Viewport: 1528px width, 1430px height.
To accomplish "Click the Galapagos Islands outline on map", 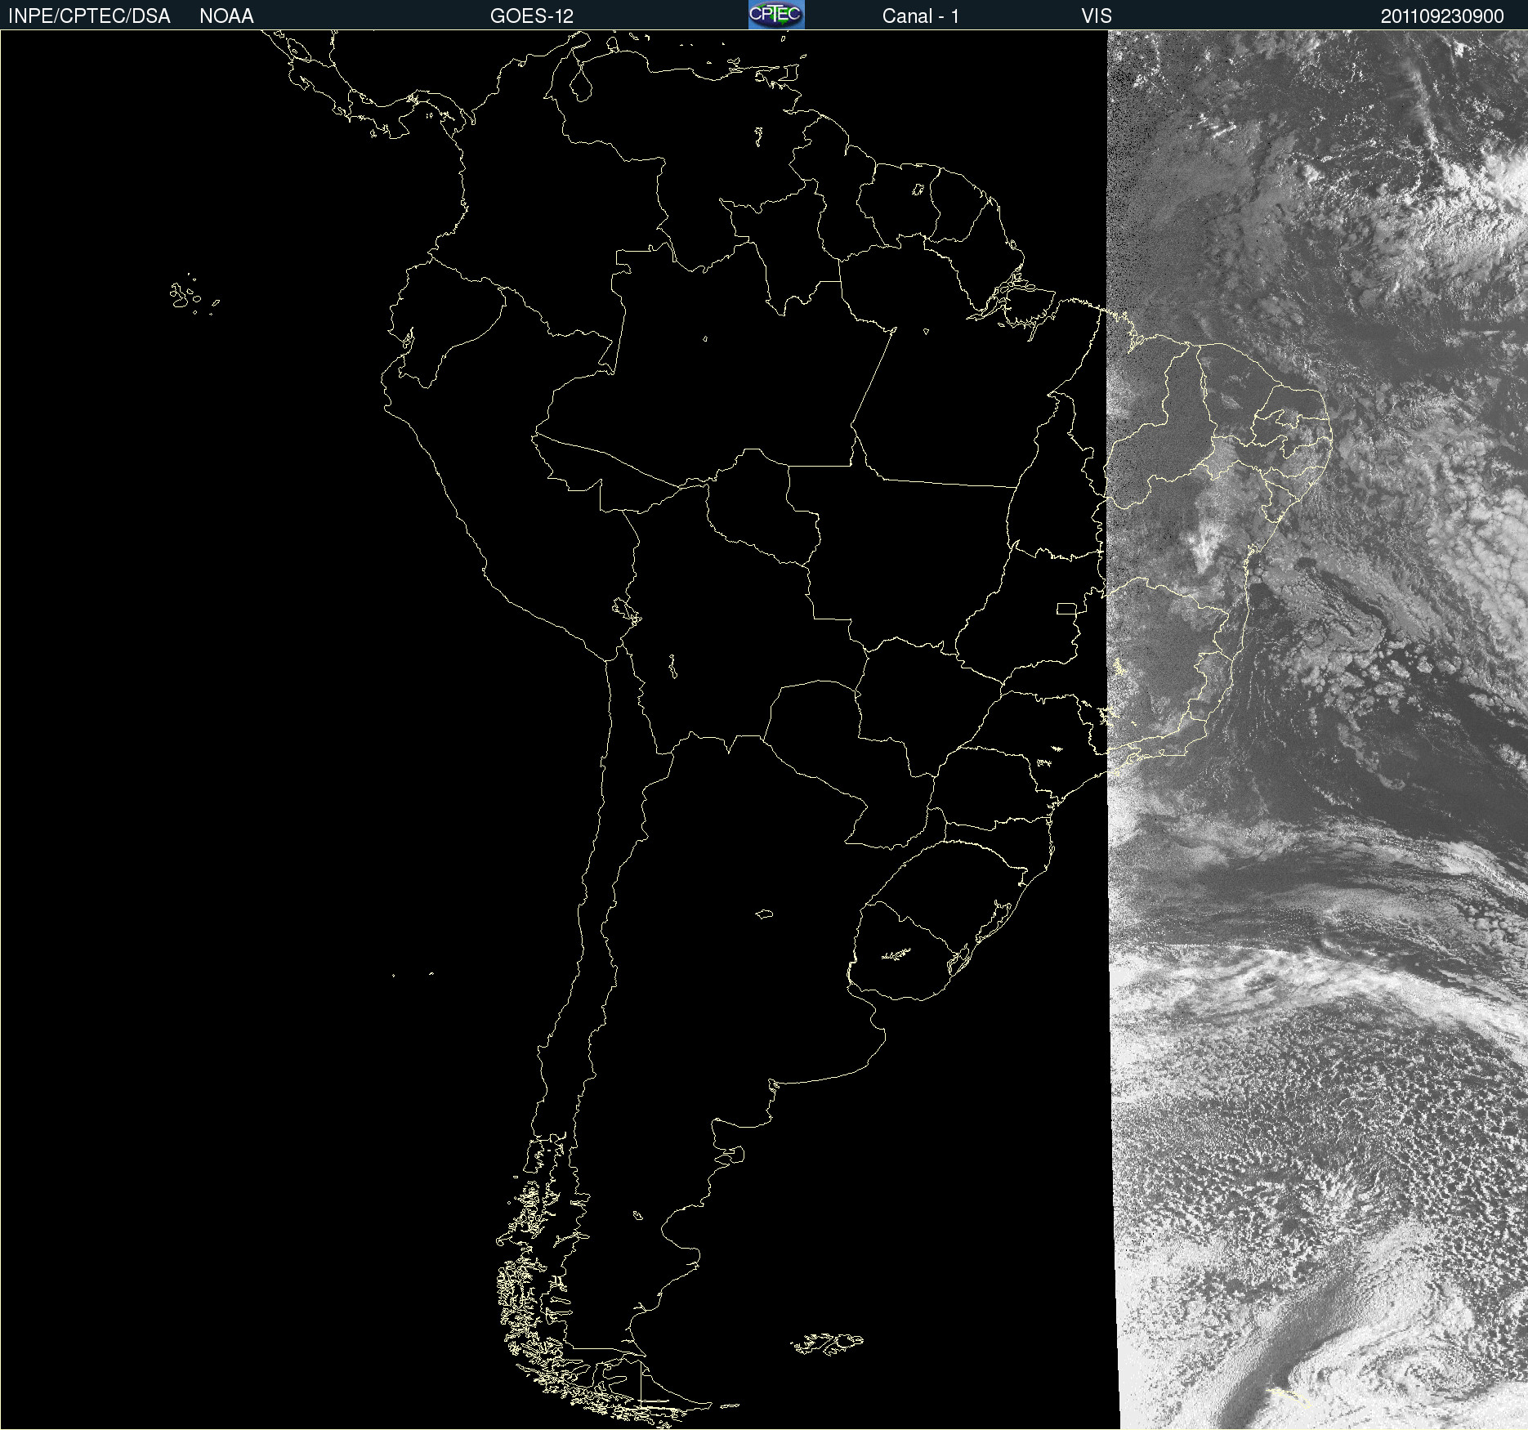I will (194, 295).
